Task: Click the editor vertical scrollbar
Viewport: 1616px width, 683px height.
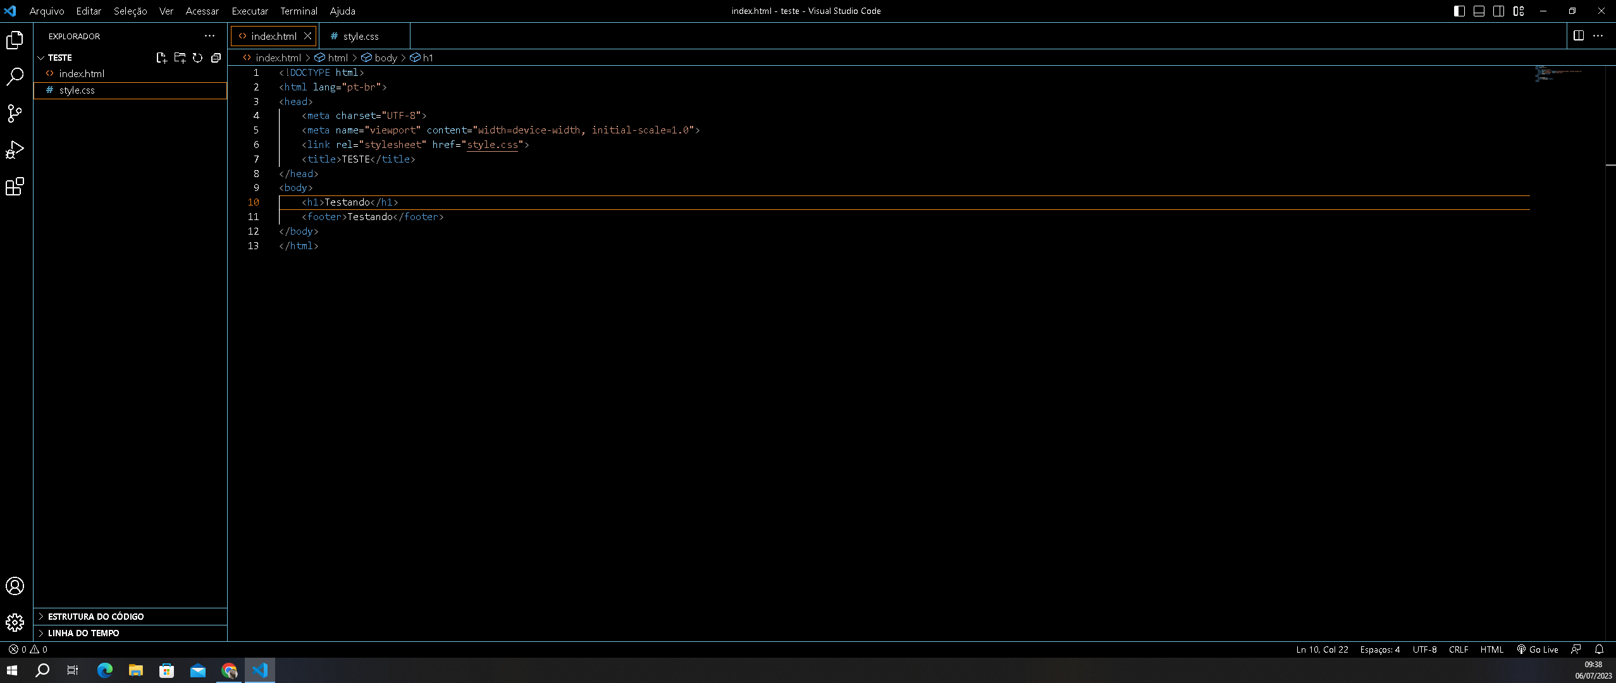Action: click(x=1610, y=353)
